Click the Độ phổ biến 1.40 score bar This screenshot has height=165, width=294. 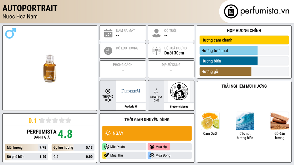26,157
